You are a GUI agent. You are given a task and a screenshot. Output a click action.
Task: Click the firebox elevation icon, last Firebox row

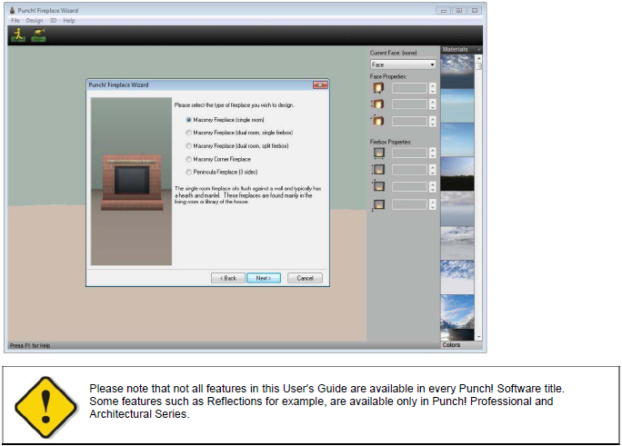(378, 204)
